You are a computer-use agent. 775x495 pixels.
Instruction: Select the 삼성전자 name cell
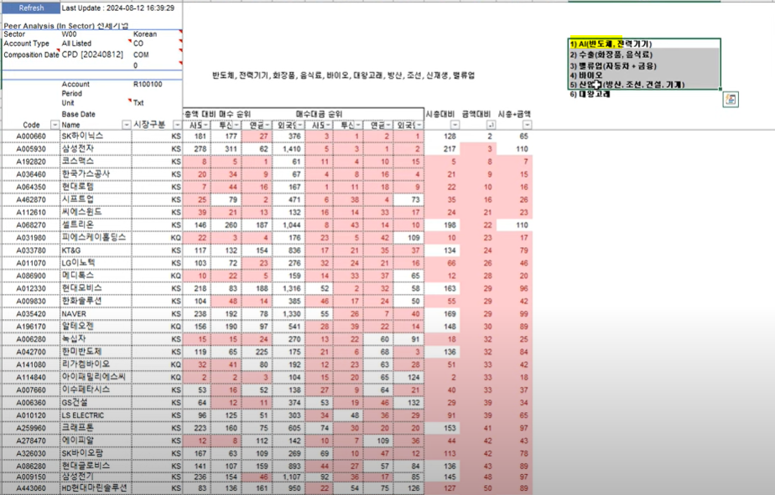click(x=96, y=148)
